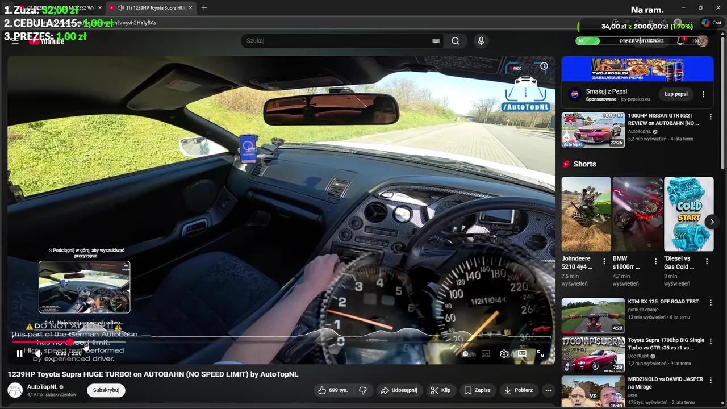Open options for the Toyota Supra 1700hp video
Viewport: 727px width, 409px height.
click(x=710, y=341)
